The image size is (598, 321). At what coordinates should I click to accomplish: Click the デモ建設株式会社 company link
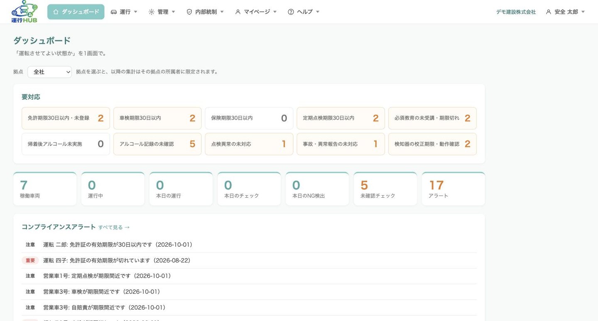516,12
